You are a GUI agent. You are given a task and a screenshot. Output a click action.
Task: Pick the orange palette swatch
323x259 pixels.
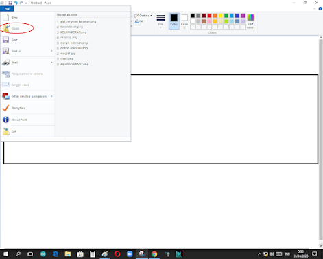click(215, 16)
